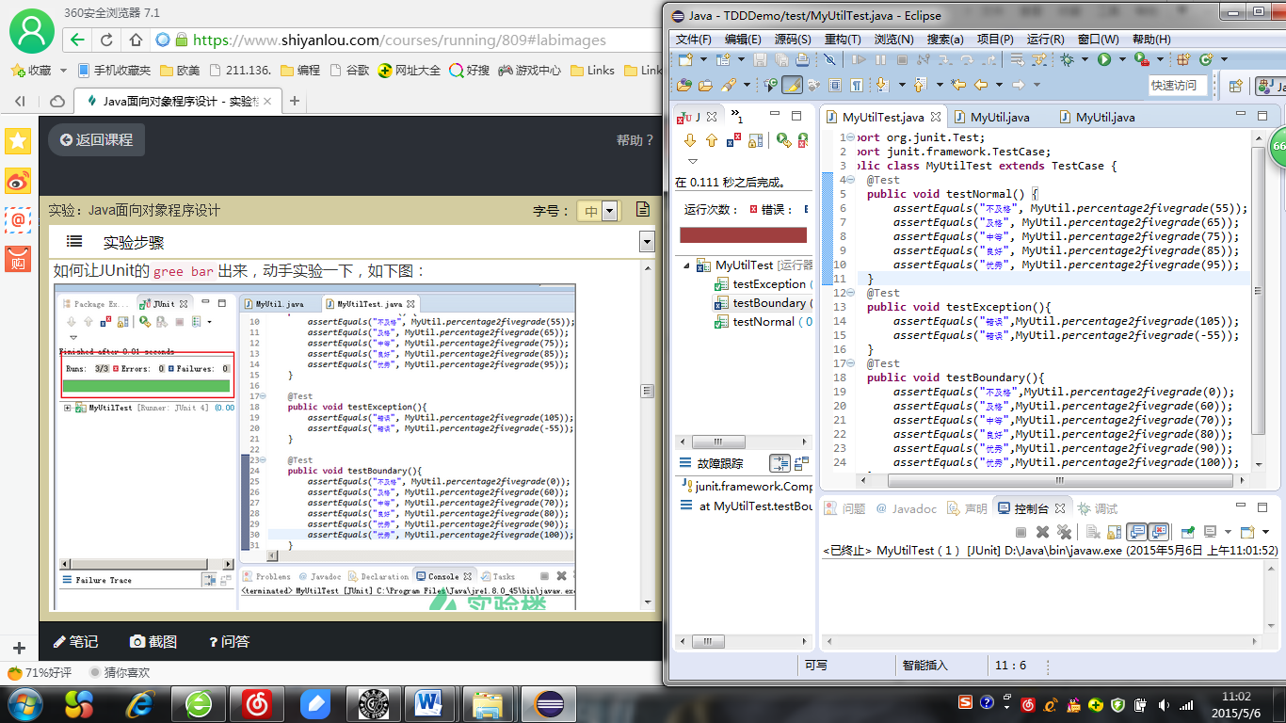Click browser refresh button
This screenshot has width=1286, height=723.
click(106, 40)
